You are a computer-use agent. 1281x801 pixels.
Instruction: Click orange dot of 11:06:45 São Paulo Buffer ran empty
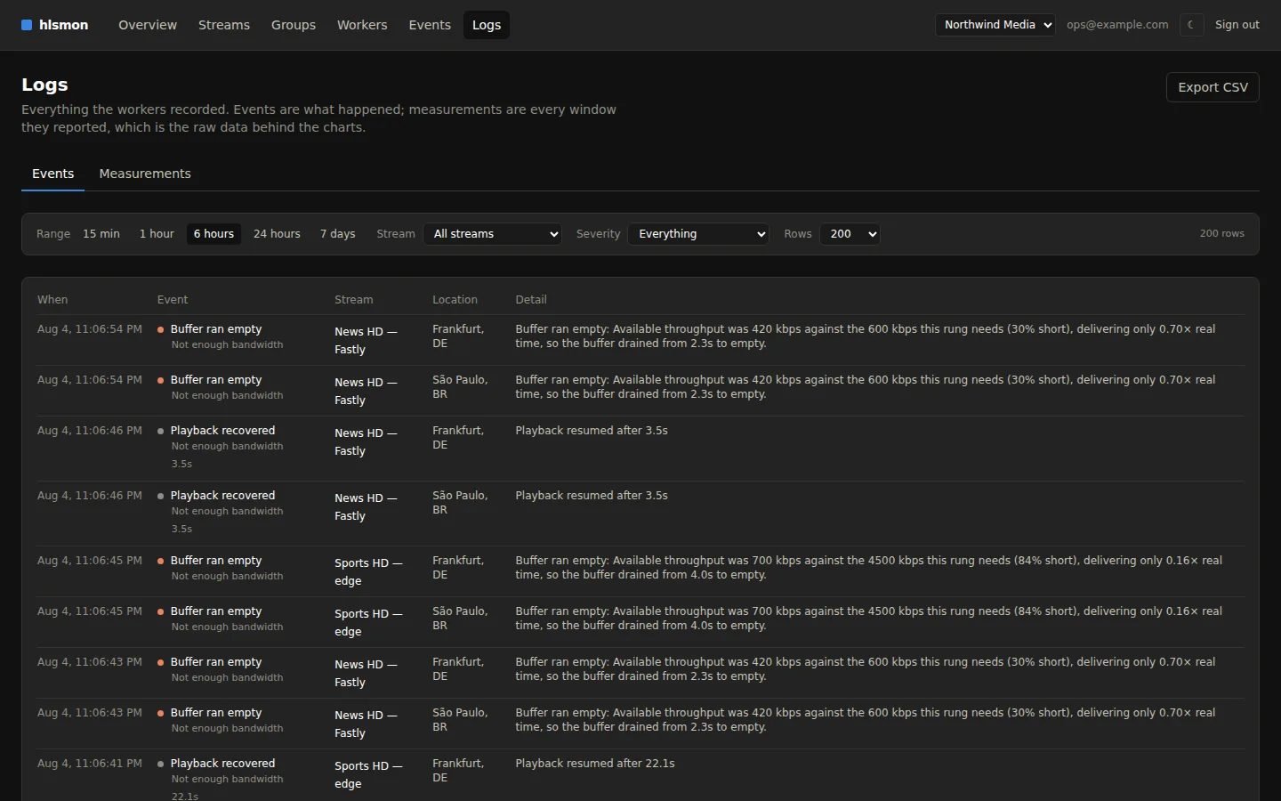[161, 611]
